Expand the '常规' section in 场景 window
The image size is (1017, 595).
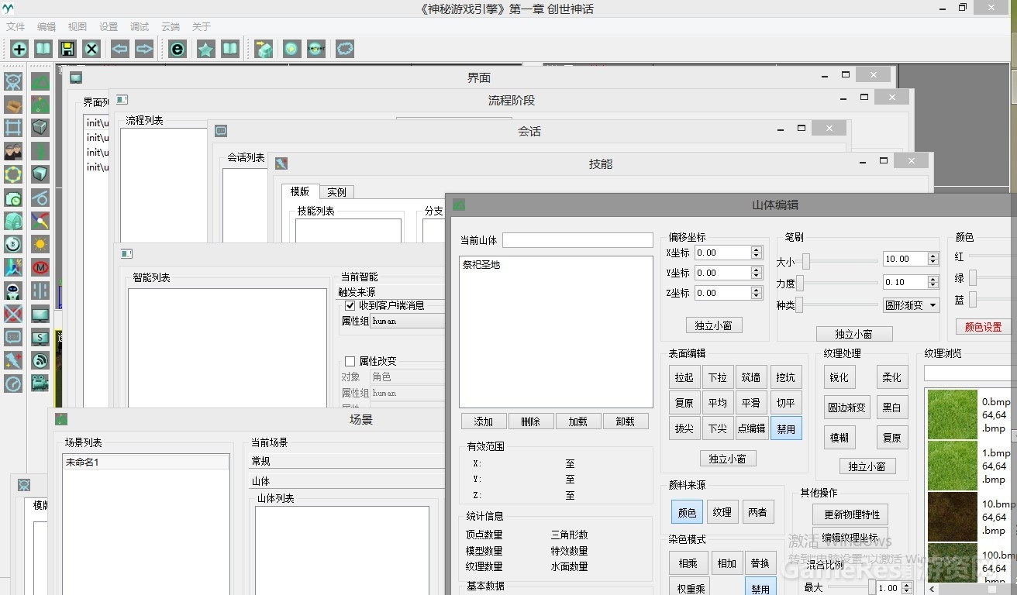(x=347, y=461)
